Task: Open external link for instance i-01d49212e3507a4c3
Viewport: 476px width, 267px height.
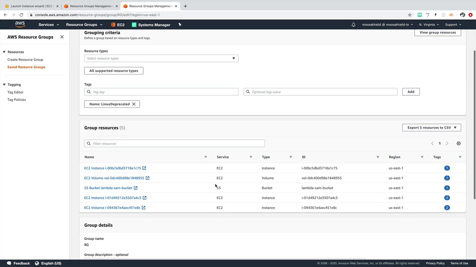Action: [x=145, y=198]
